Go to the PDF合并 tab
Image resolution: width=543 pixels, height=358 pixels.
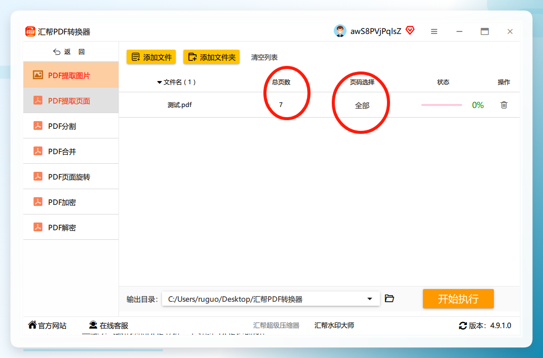tap(71, 151)
